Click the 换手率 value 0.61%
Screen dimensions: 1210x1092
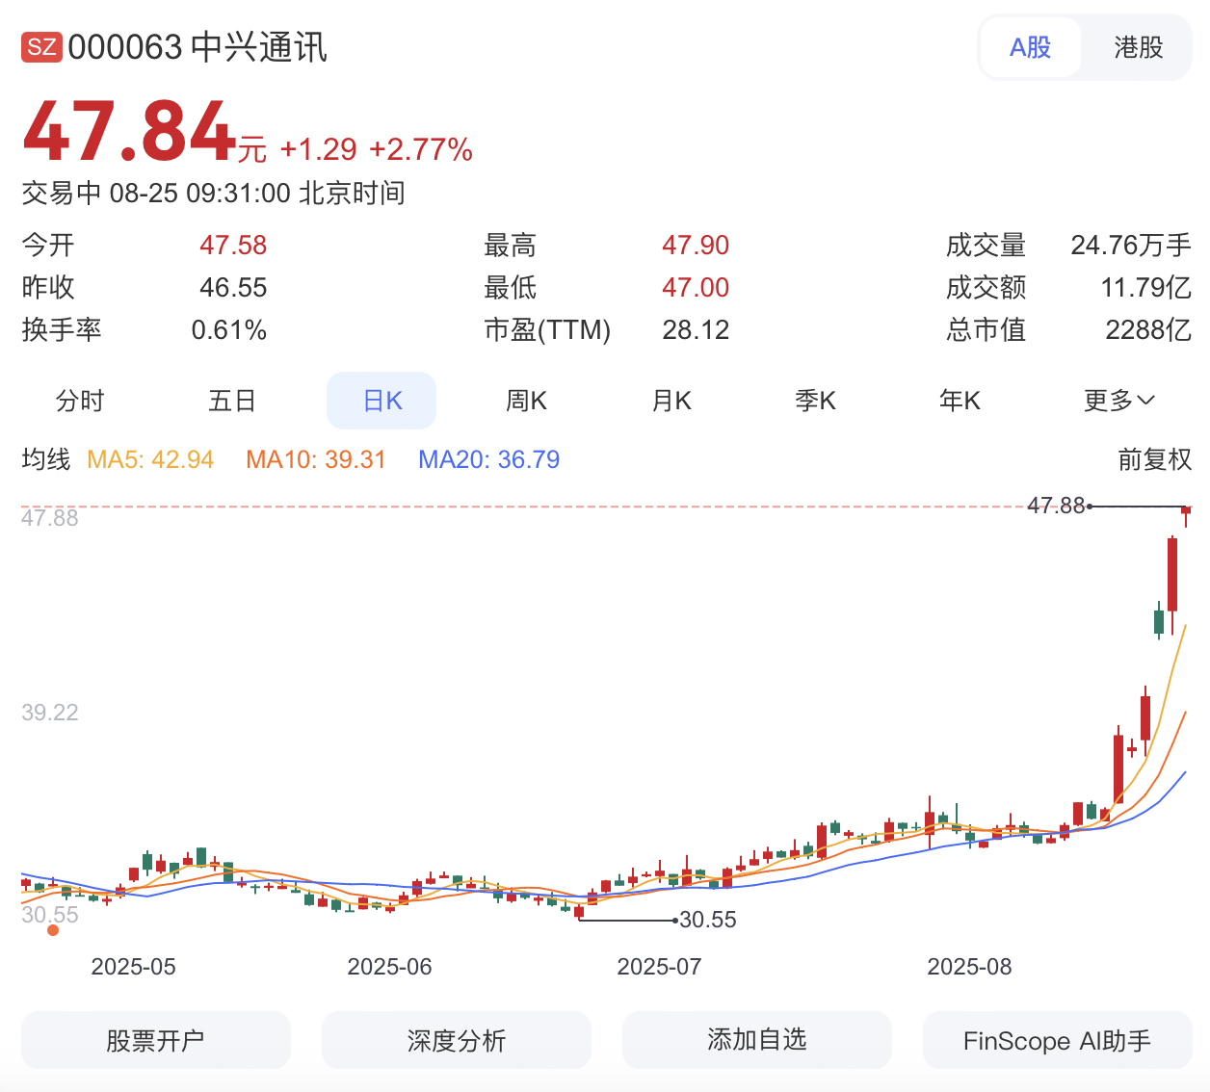[x=229, y=330]
